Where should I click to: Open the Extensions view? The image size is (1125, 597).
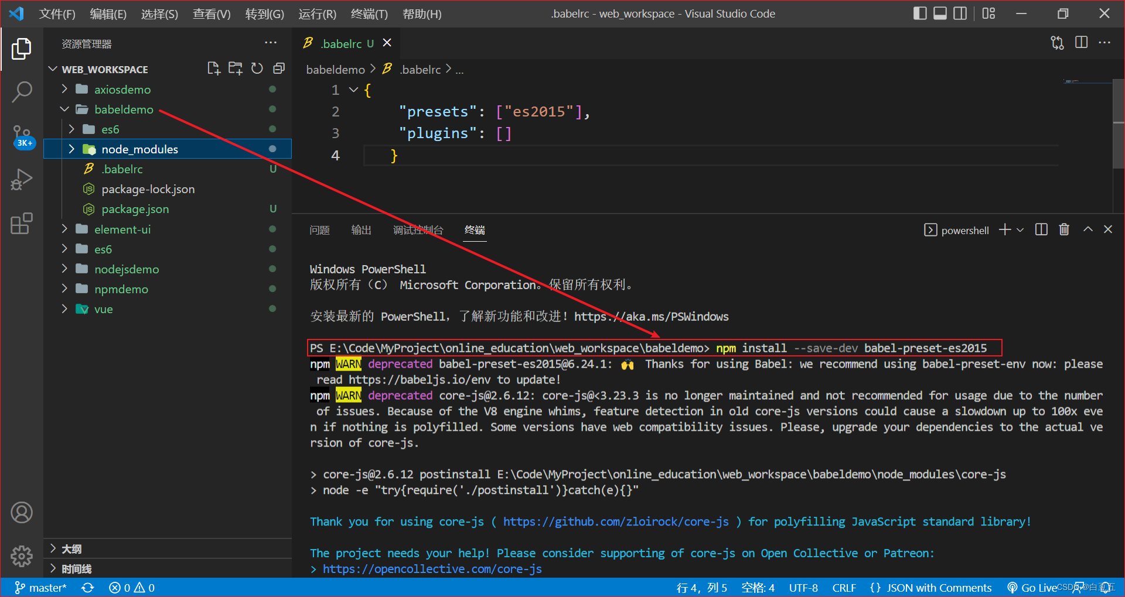[22, 224]
